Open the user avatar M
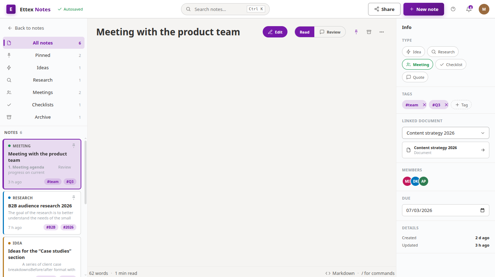 tap(484, 9)
